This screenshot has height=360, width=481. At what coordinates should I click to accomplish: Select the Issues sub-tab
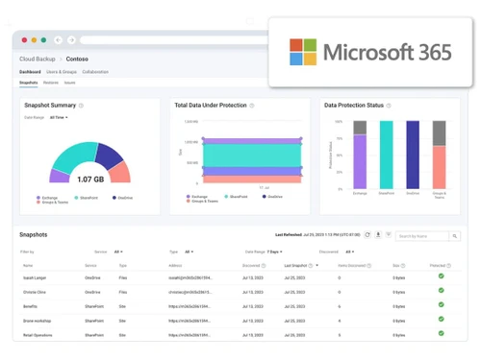pyautogui.click(x=69, y=83)
